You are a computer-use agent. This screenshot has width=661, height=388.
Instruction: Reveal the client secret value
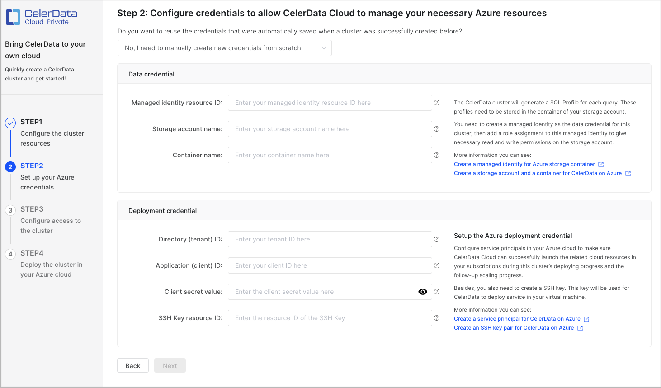click(x=422, y=292)
